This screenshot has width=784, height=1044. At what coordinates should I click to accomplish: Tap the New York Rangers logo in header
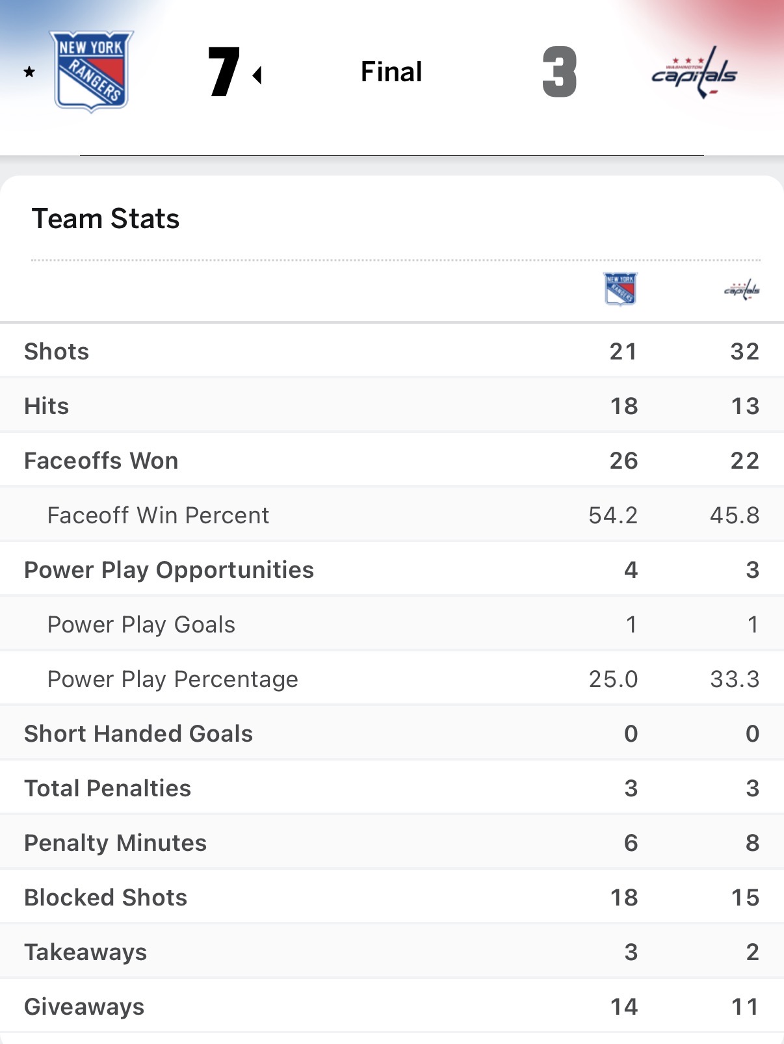pyautogui.click(x=92, y=71)
